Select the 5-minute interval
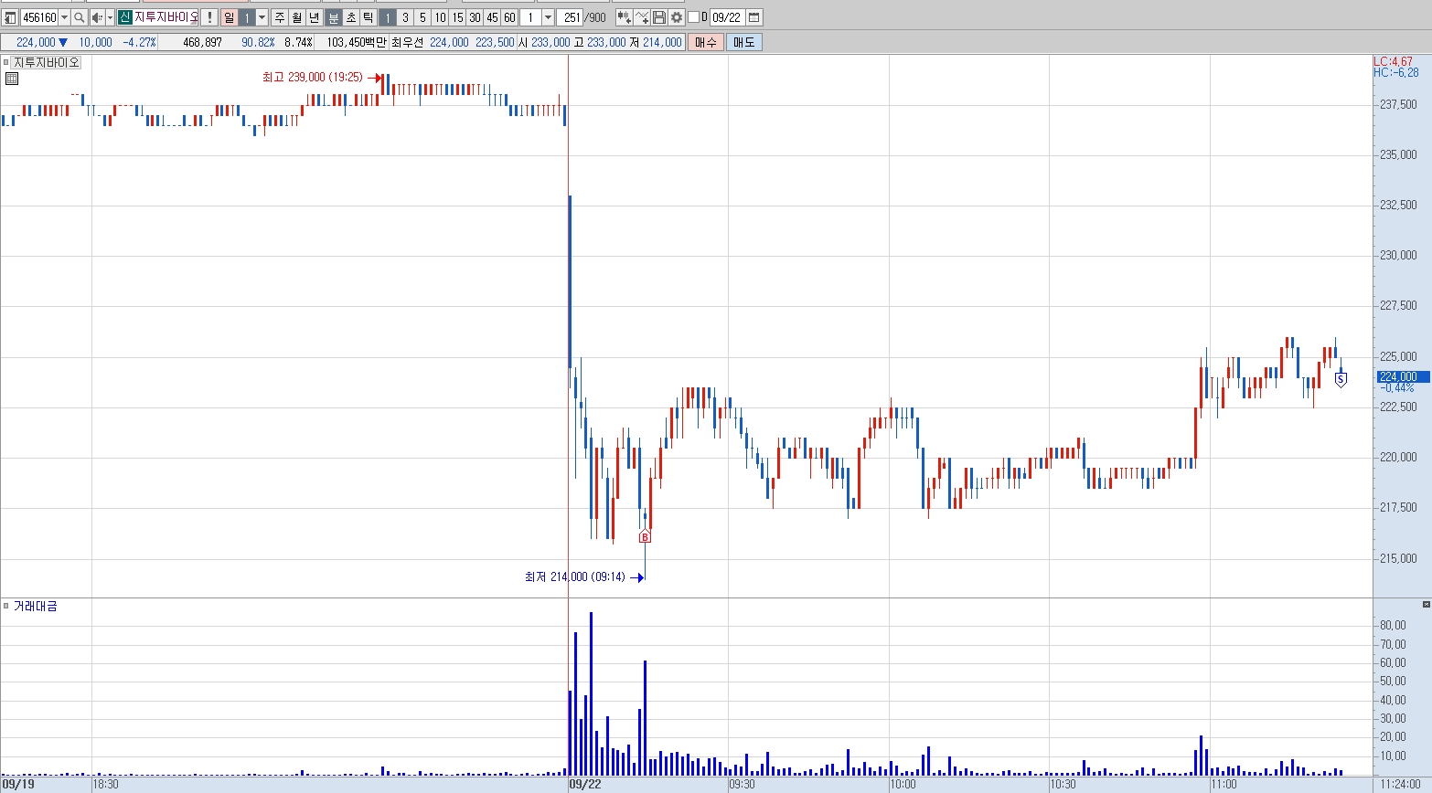This screenshot has width=1432, height=793. pos(422,17)
